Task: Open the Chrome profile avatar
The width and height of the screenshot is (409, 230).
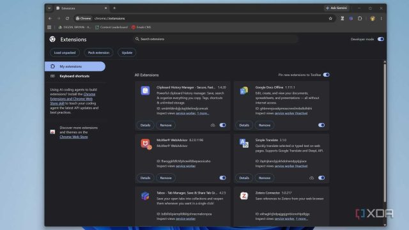Action: (373, 19)
